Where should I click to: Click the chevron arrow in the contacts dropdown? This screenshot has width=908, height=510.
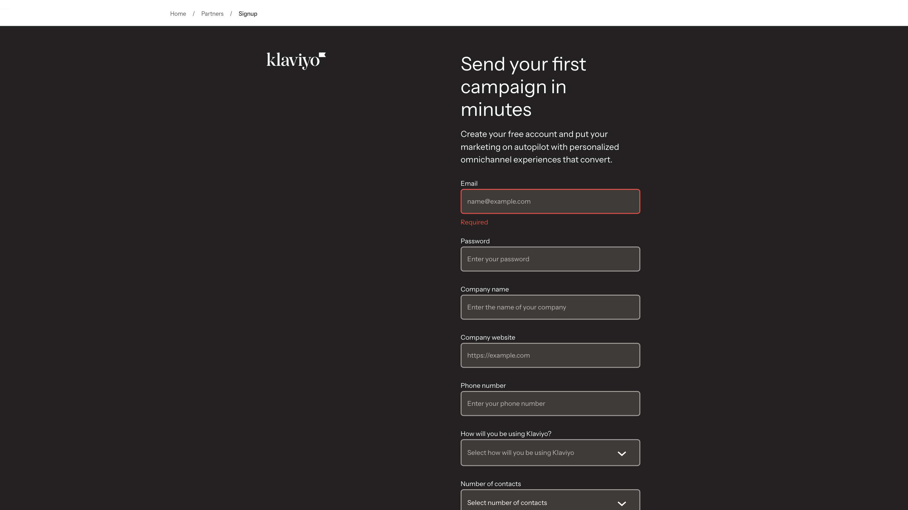tap(622, 503)
